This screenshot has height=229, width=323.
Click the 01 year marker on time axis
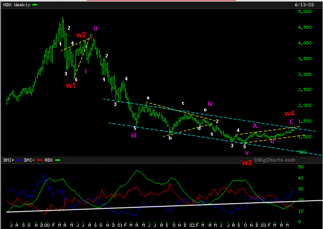(119, 225)
